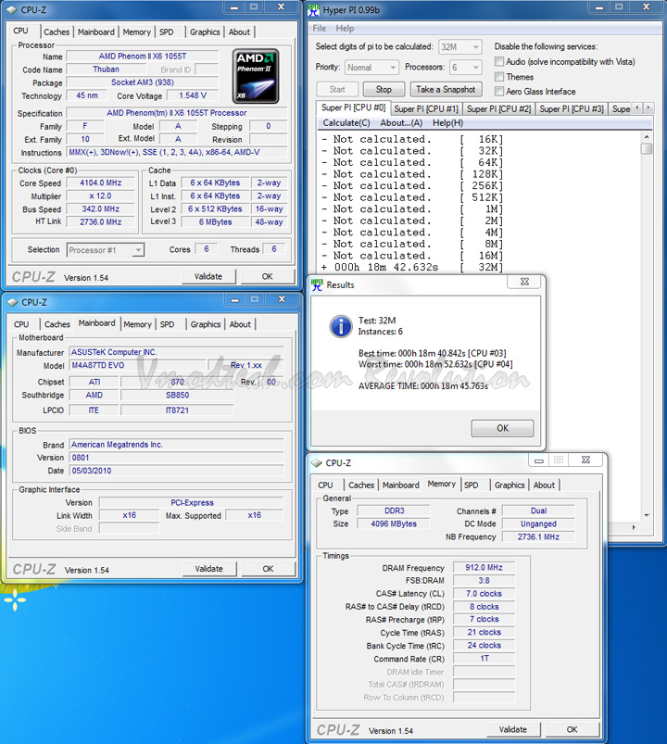The width and height of the screenshot is (667, 744).
Task: Click the disabled Start button in Hyper PI
Action: click(337, 89)
